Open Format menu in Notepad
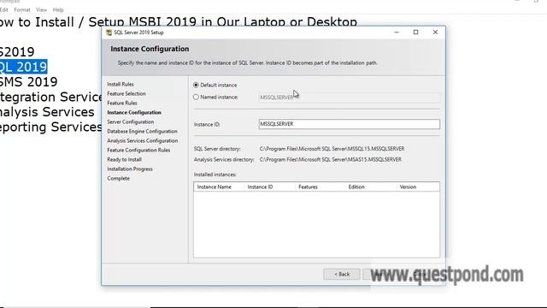 pos(22,9)
